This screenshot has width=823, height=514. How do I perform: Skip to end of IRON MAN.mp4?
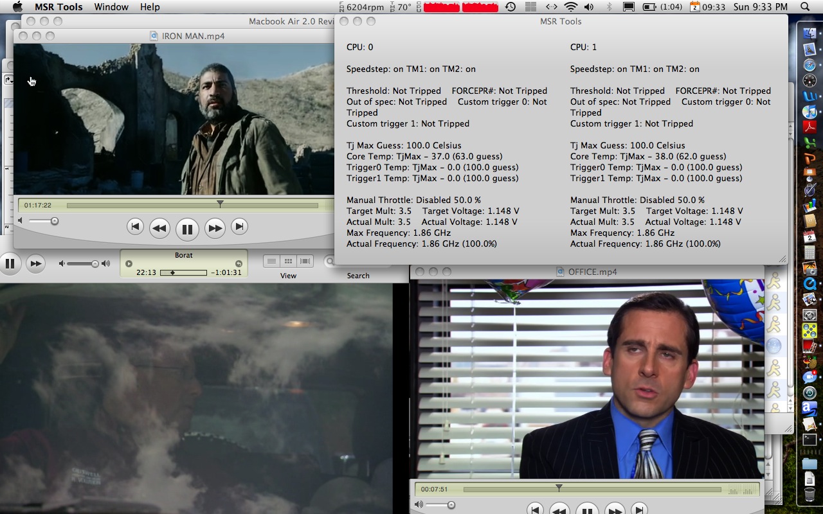pyautogui.click(x=239, y=226)
